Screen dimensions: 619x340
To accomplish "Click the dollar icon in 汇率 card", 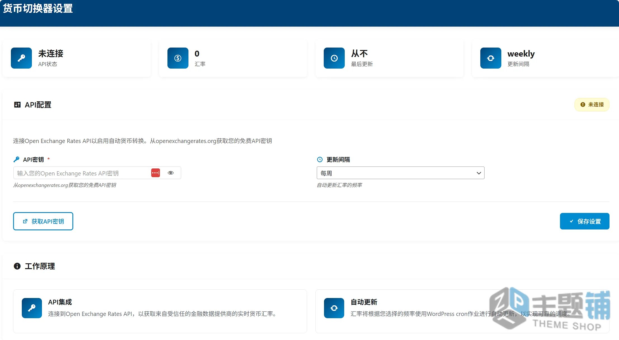I will (x=178, y=58).
